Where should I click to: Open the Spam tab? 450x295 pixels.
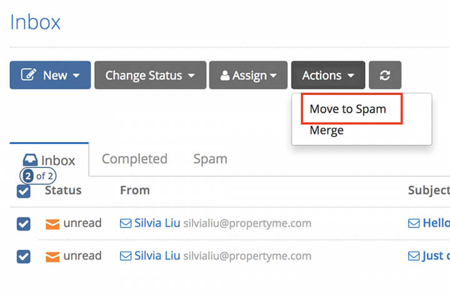[211, 159]
